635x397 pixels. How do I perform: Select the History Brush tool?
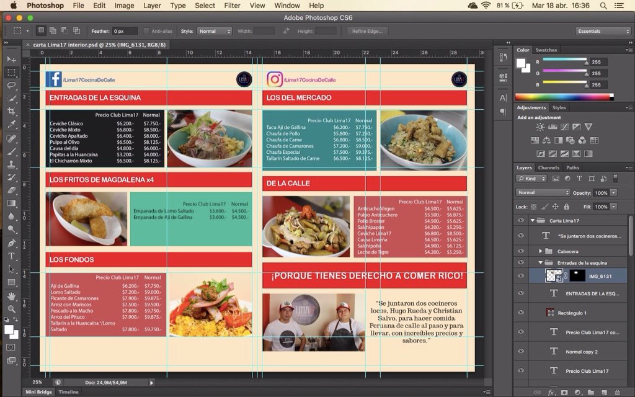click(11, 177)
